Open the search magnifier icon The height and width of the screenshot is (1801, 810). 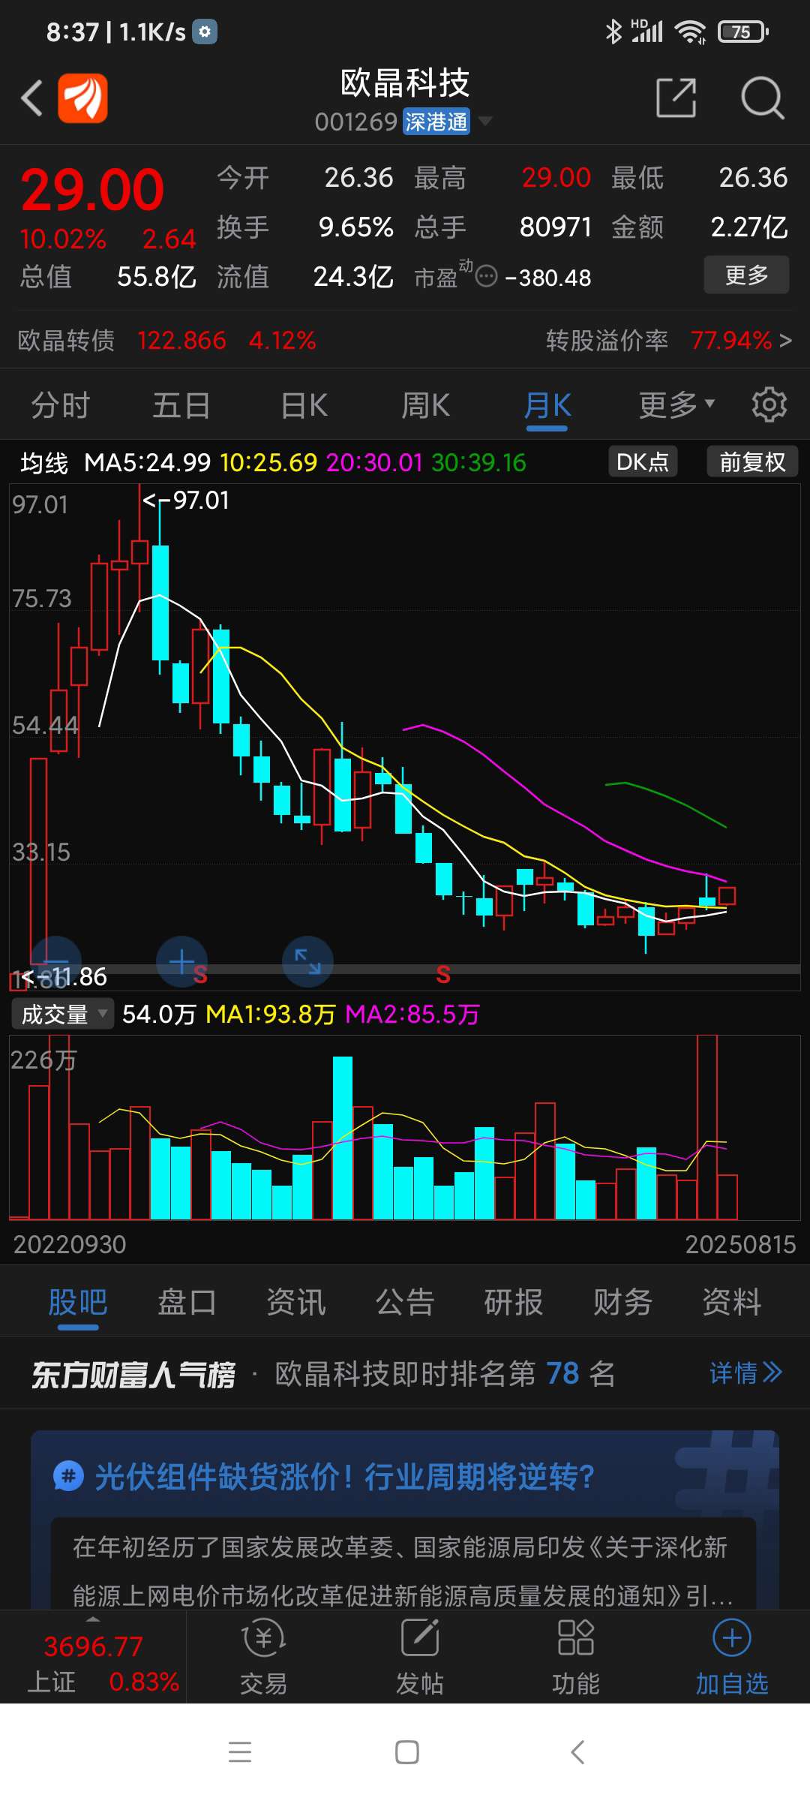click(763, 98)
